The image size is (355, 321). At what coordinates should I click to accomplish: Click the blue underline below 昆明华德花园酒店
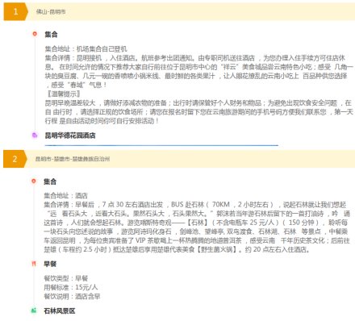161,145
